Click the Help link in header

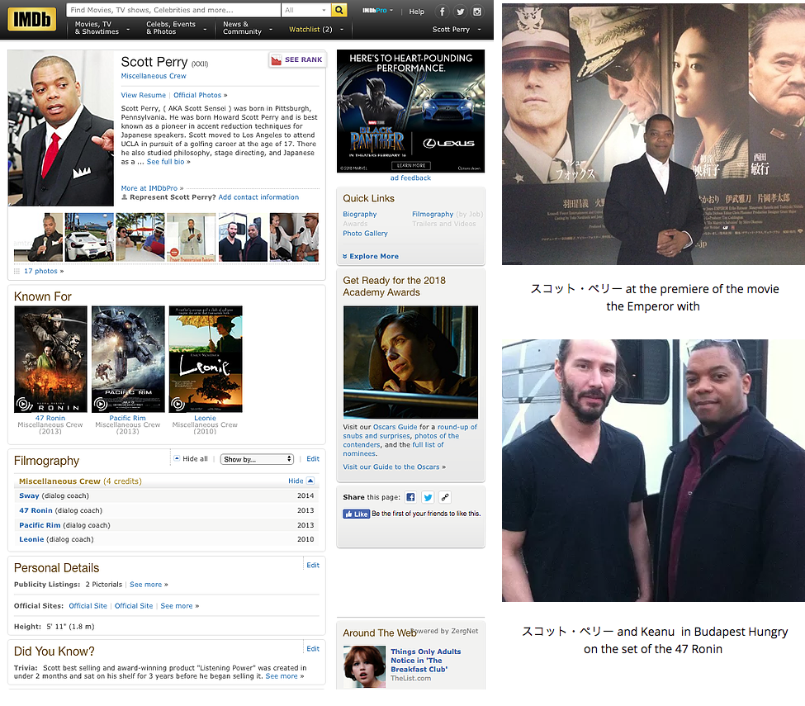click(x=416, y=12)
